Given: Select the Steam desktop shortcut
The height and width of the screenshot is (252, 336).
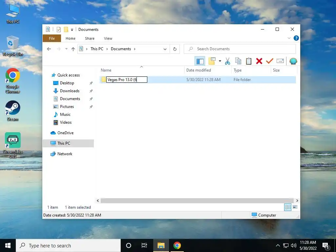Looking at the screenshot, I should [x=13, y=111].
